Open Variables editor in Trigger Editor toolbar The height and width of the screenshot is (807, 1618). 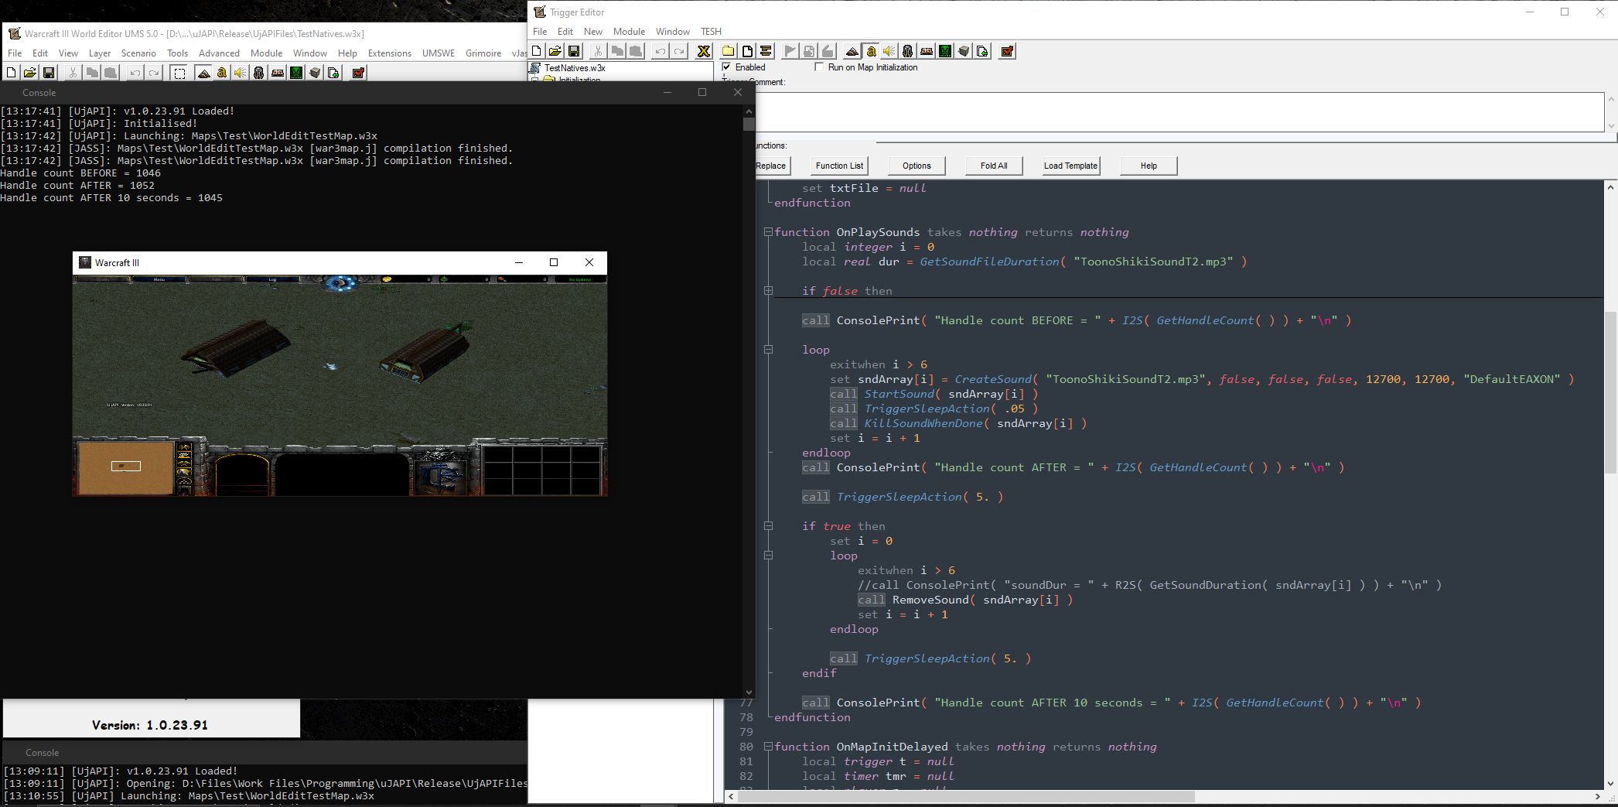(704, 51)
